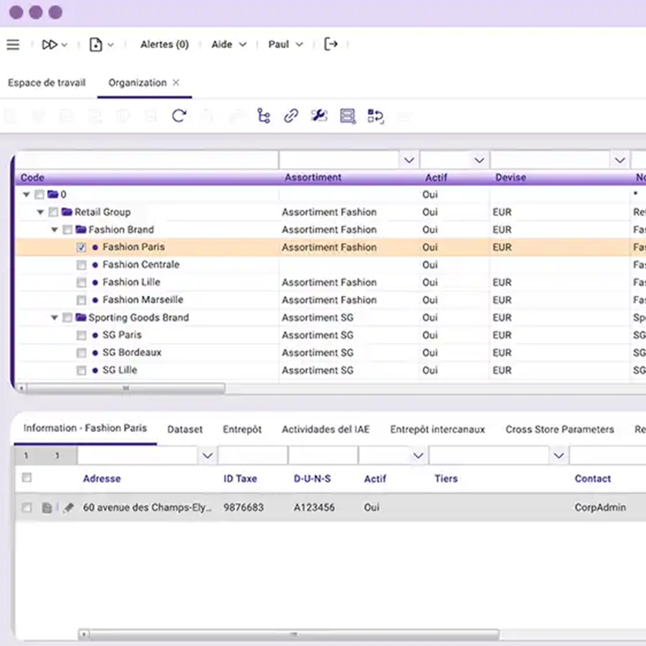Check the SG Lille checkbox
This screenshot has width=646, height=646.
click(x=81, y=371)
